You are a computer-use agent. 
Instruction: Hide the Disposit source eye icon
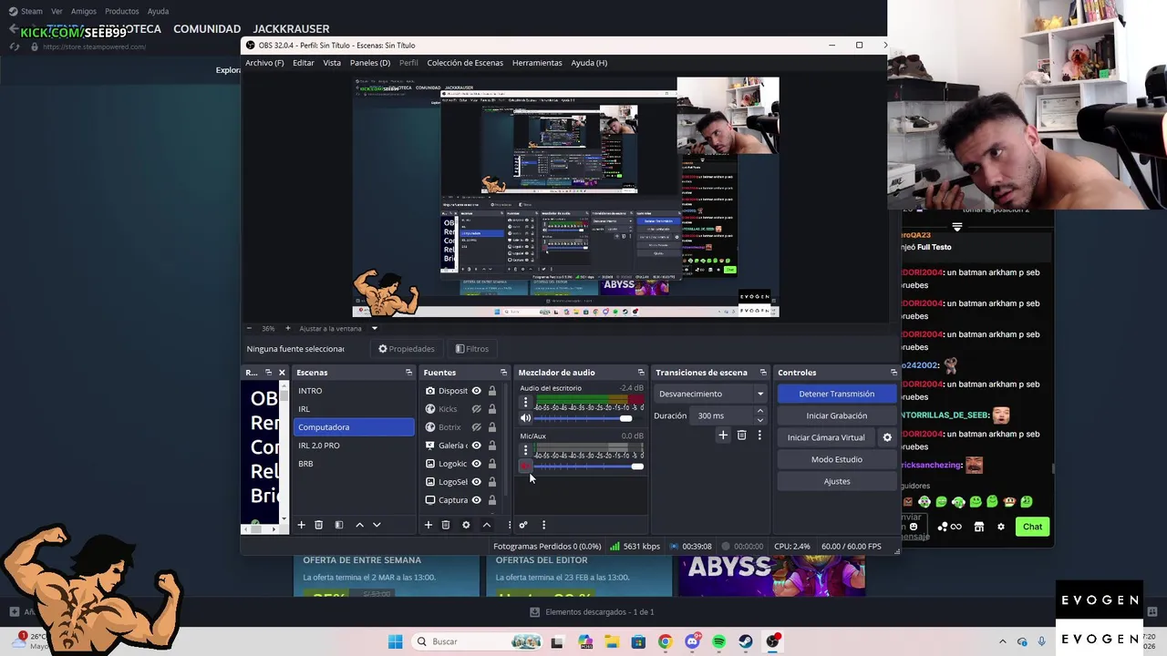pos(476,391)
